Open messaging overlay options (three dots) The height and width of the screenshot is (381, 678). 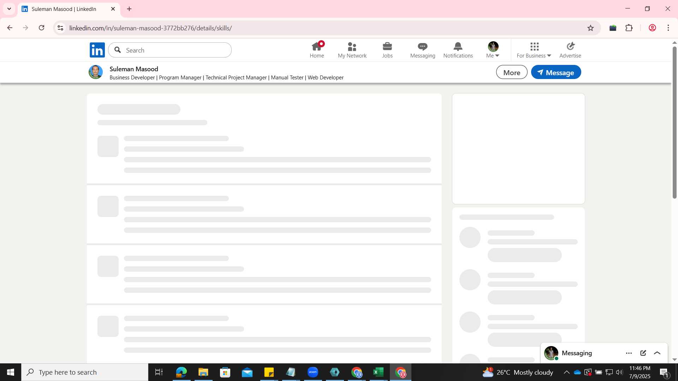click(629, 353)
